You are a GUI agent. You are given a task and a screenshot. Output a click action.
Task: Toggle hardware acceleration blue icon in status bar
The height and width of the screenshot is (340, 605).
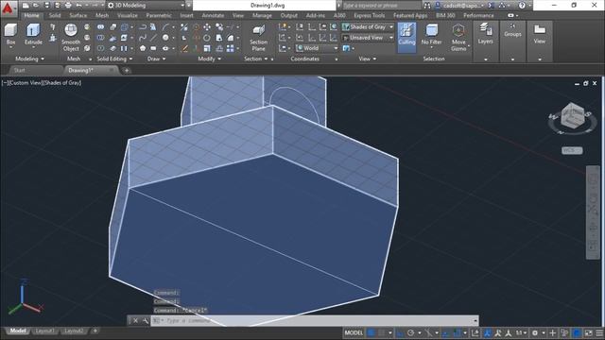[577, 332]
